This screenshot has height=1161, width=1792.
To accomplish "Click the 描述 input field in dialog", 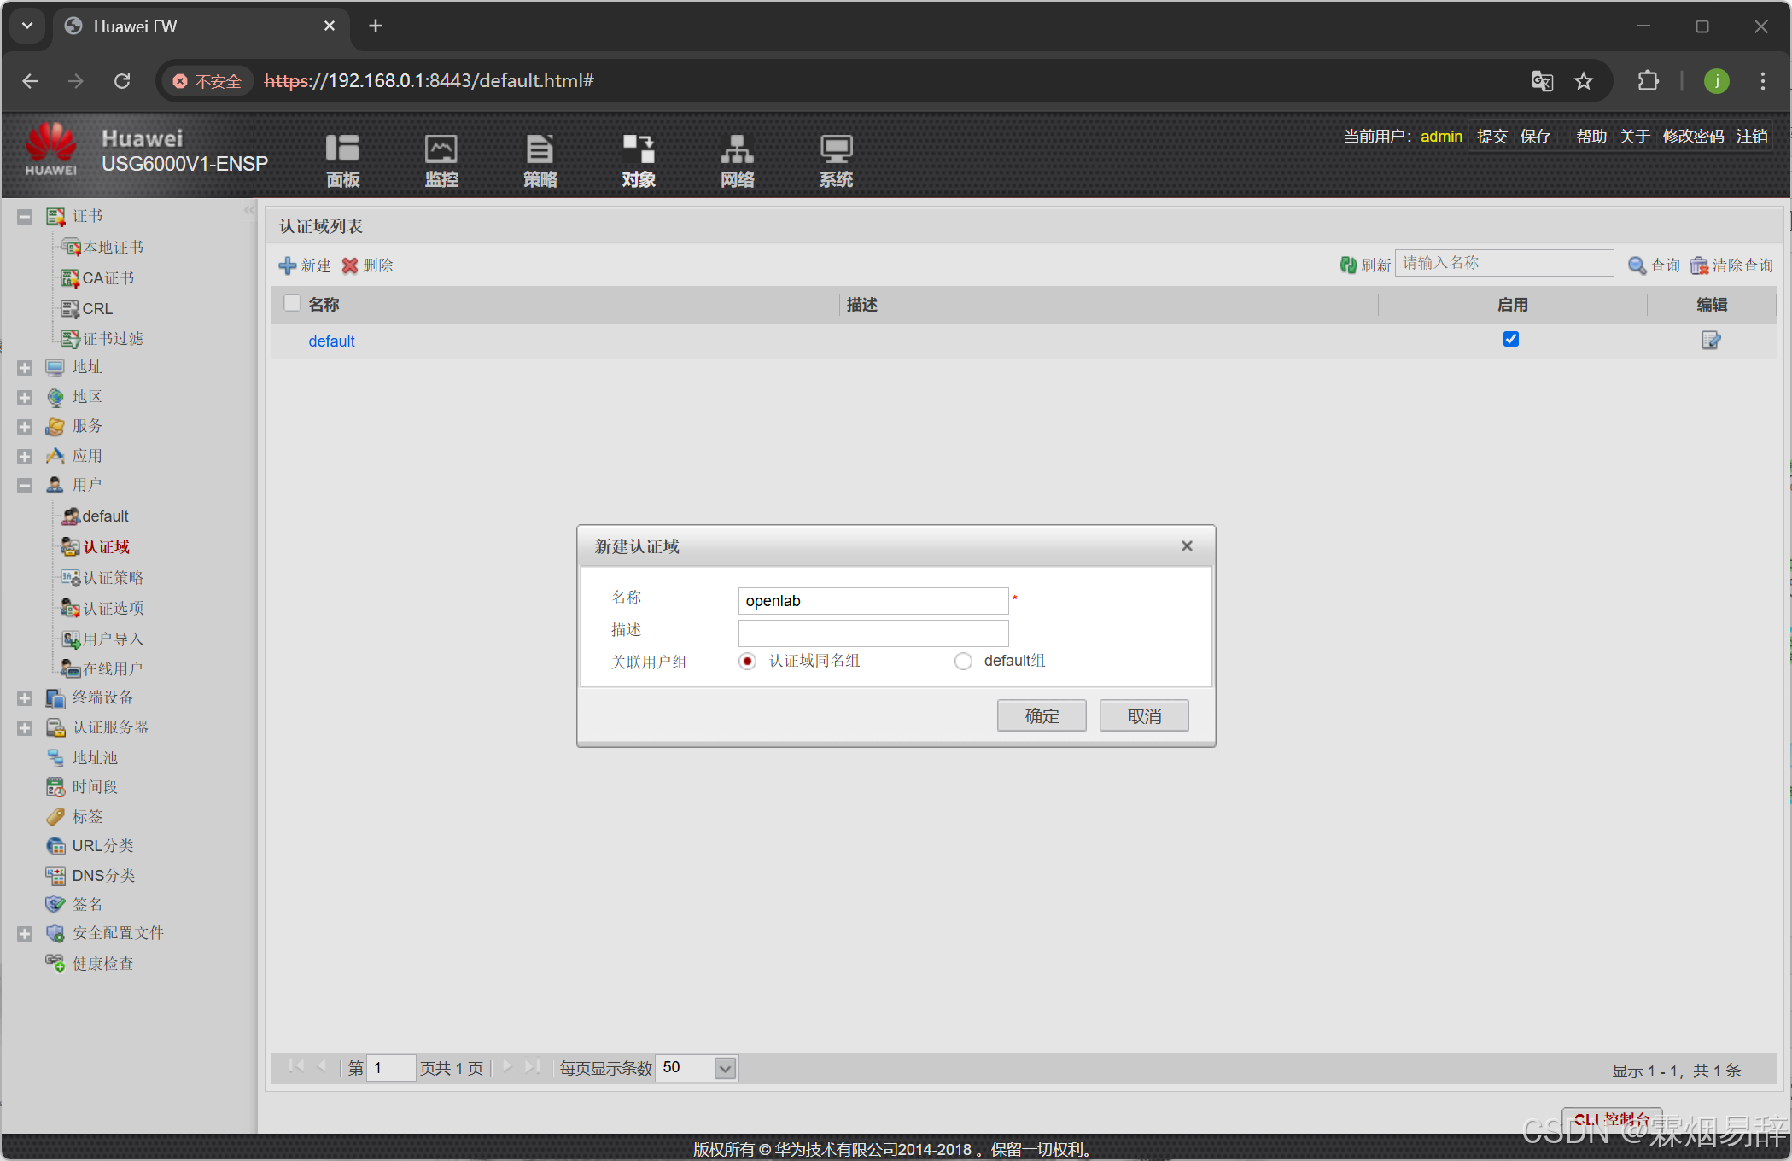I will [x=873, y=633].
